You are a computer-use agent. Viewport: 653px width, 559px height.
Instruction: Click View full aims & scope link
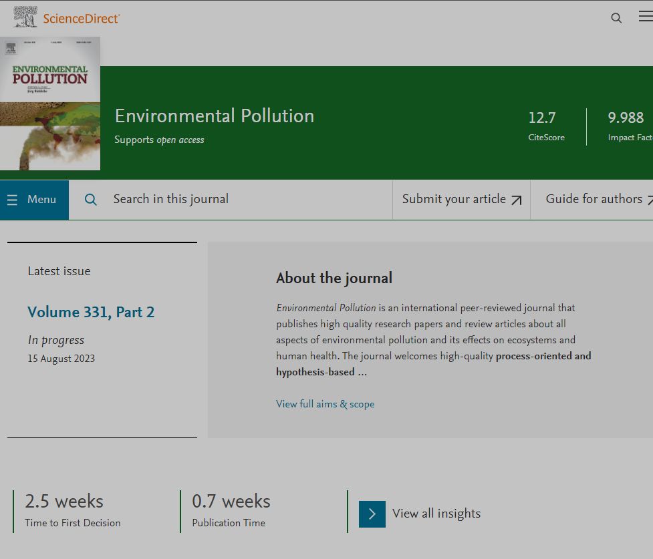(325, 404)
